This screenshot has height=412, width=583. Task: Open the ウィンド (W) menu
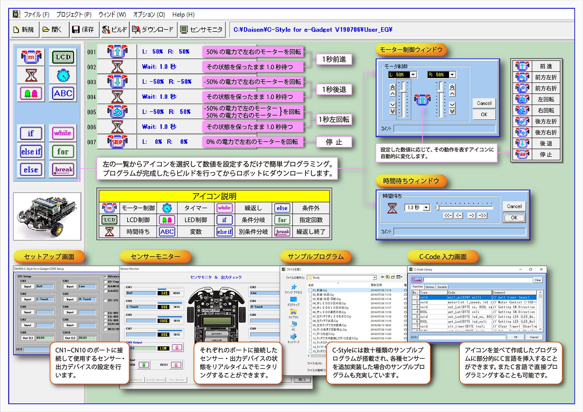[x=112, y=14]
